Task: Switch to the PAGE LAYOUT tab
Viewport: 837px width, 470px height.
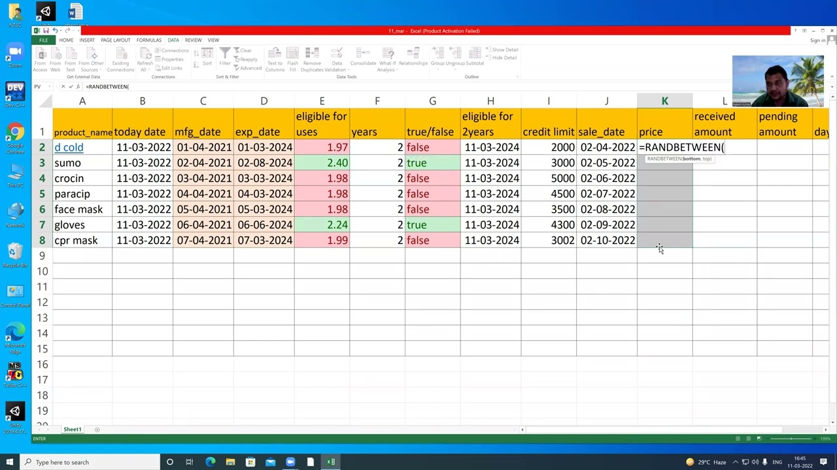Action: [x=116, y=40]
